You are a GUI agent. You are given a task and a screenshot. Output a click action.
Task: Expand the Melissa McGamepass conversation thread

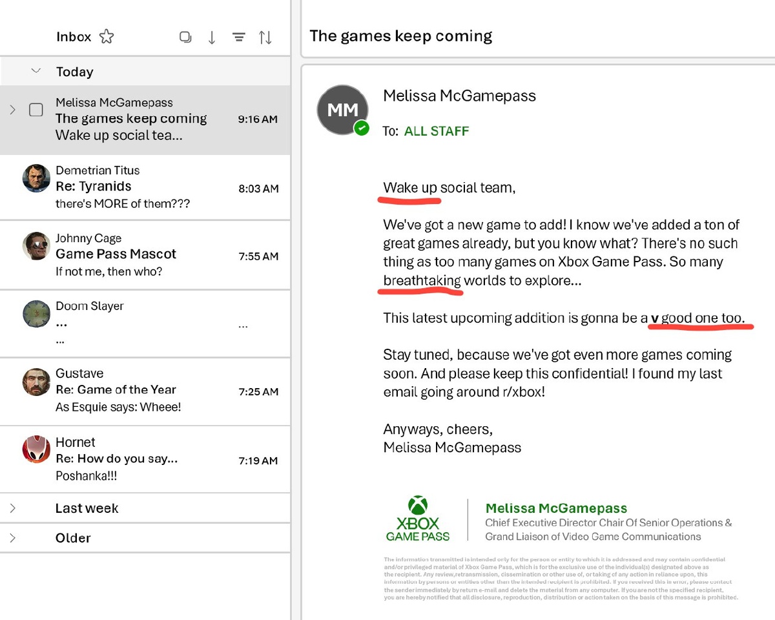(x=12, y=110)
